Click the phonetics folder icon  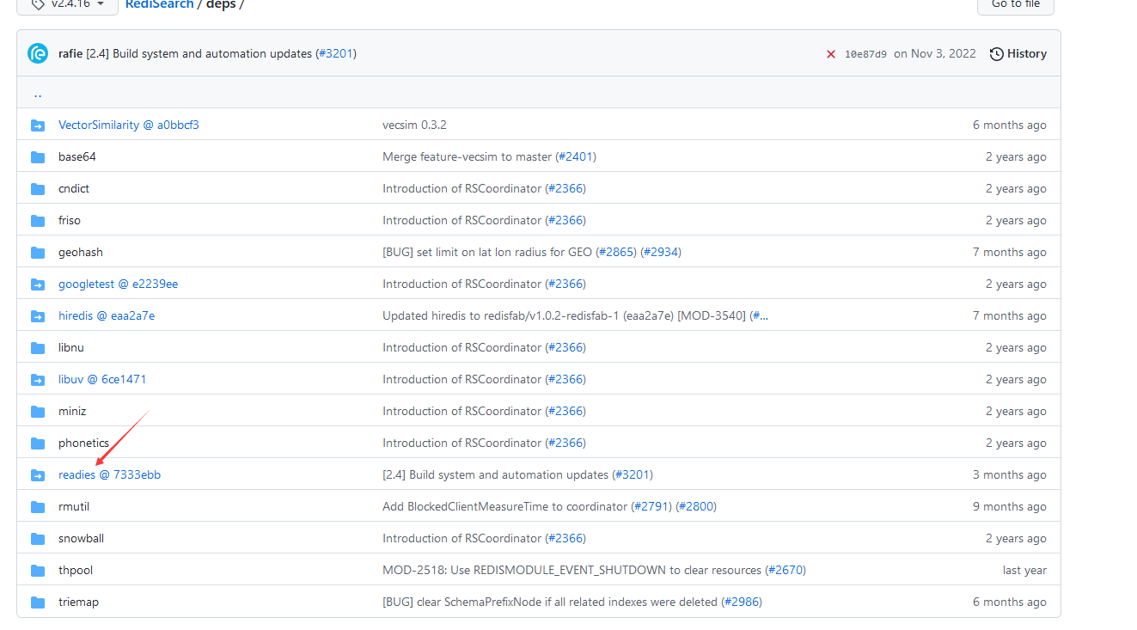point(38,443)
